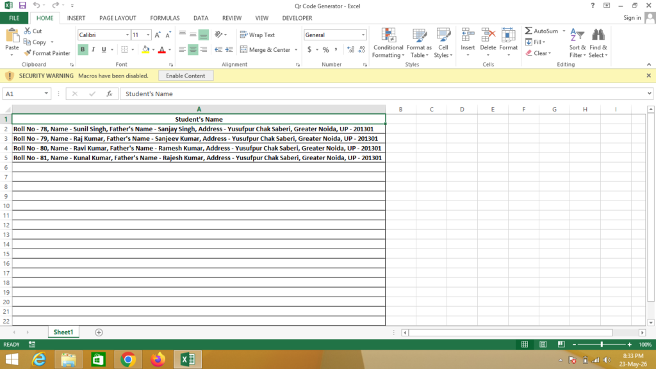
Task: Open the FILE tab
Action: click(14, 18)
